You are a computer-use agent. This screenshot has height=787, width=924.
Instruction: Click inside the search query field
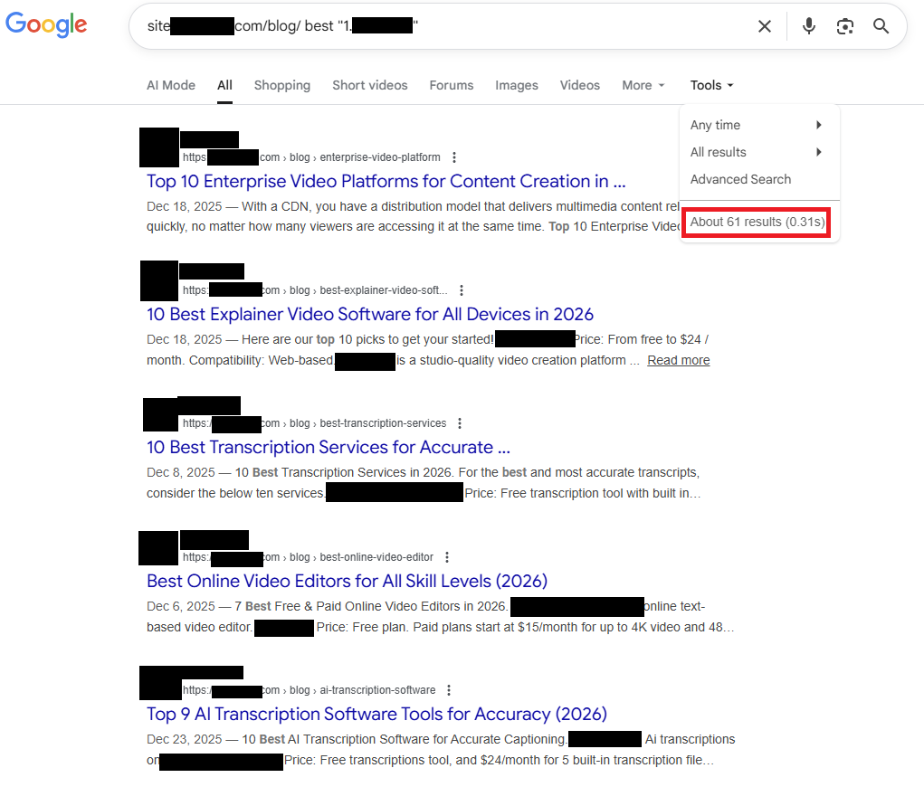tap(543, 26)
